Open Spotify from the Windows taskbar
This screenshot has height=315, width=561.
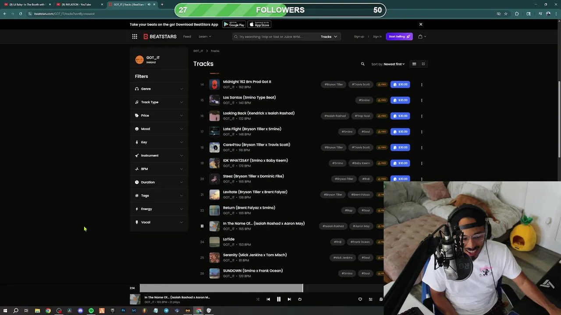pos(91,311)
